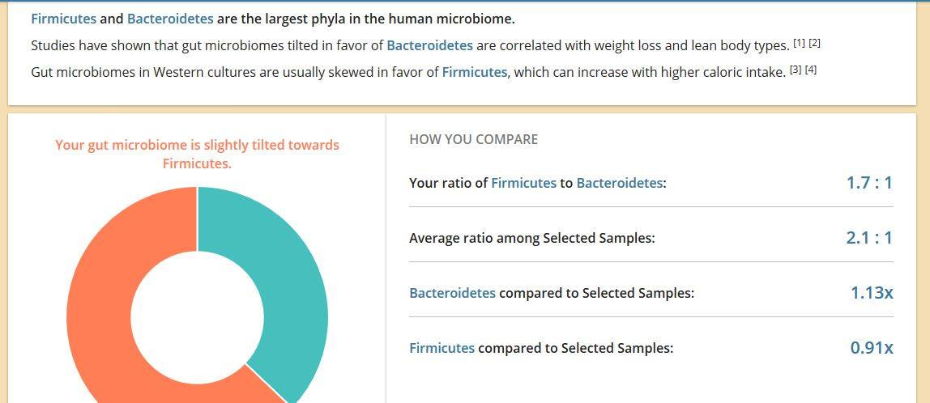Open citation reference [3]
The width and height of the screenshot is (930, 403).
pyautogui.click(x=796, y=70)
